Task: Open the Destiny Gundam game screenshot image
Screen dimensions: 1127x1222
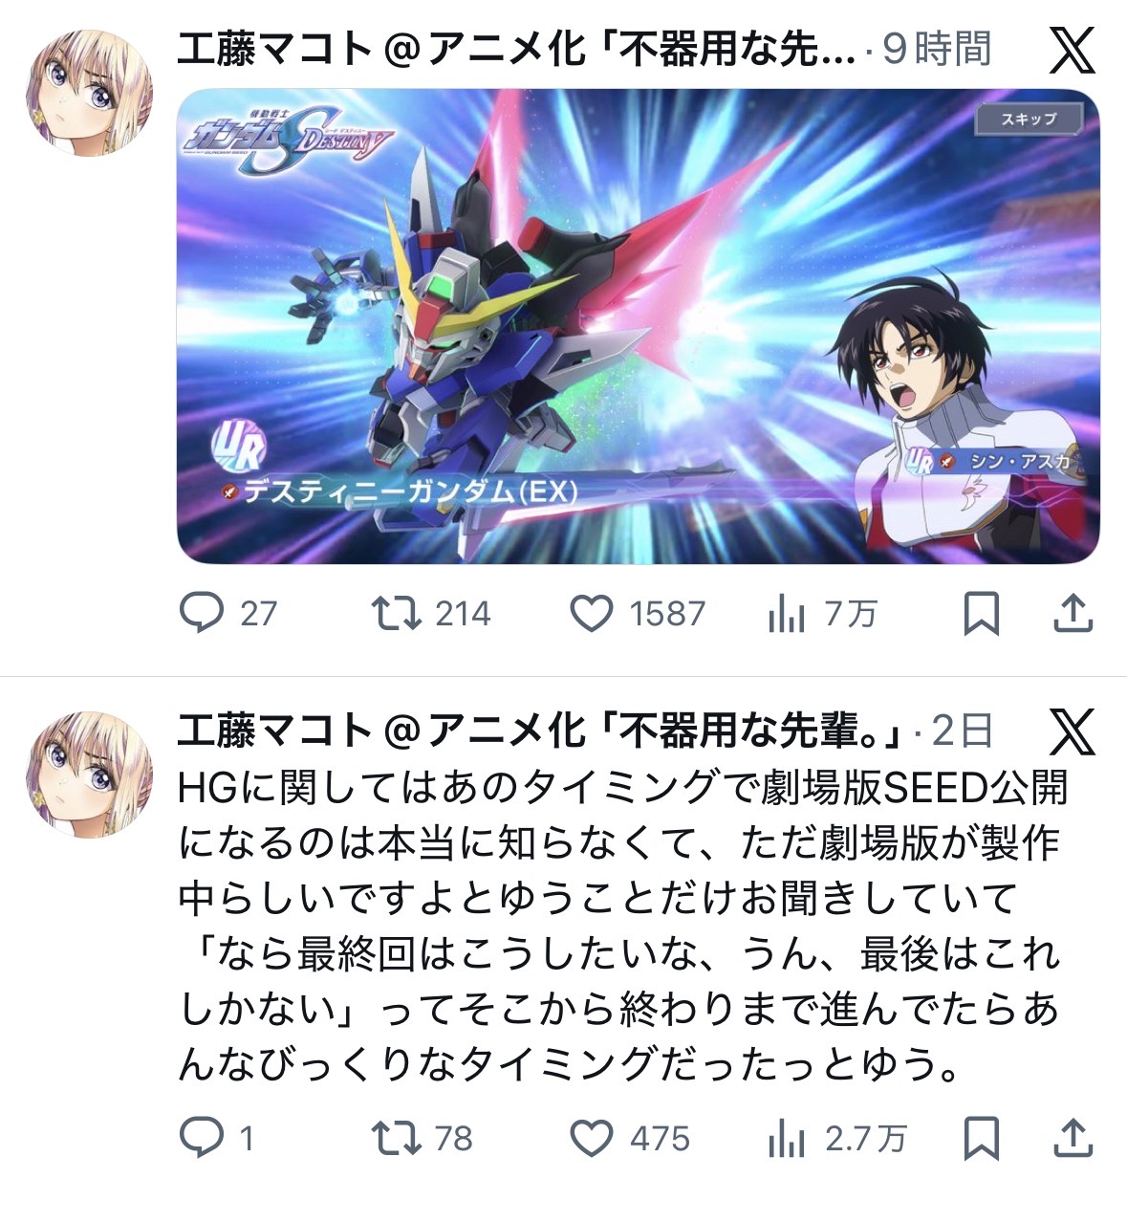Action: point(639,326)
